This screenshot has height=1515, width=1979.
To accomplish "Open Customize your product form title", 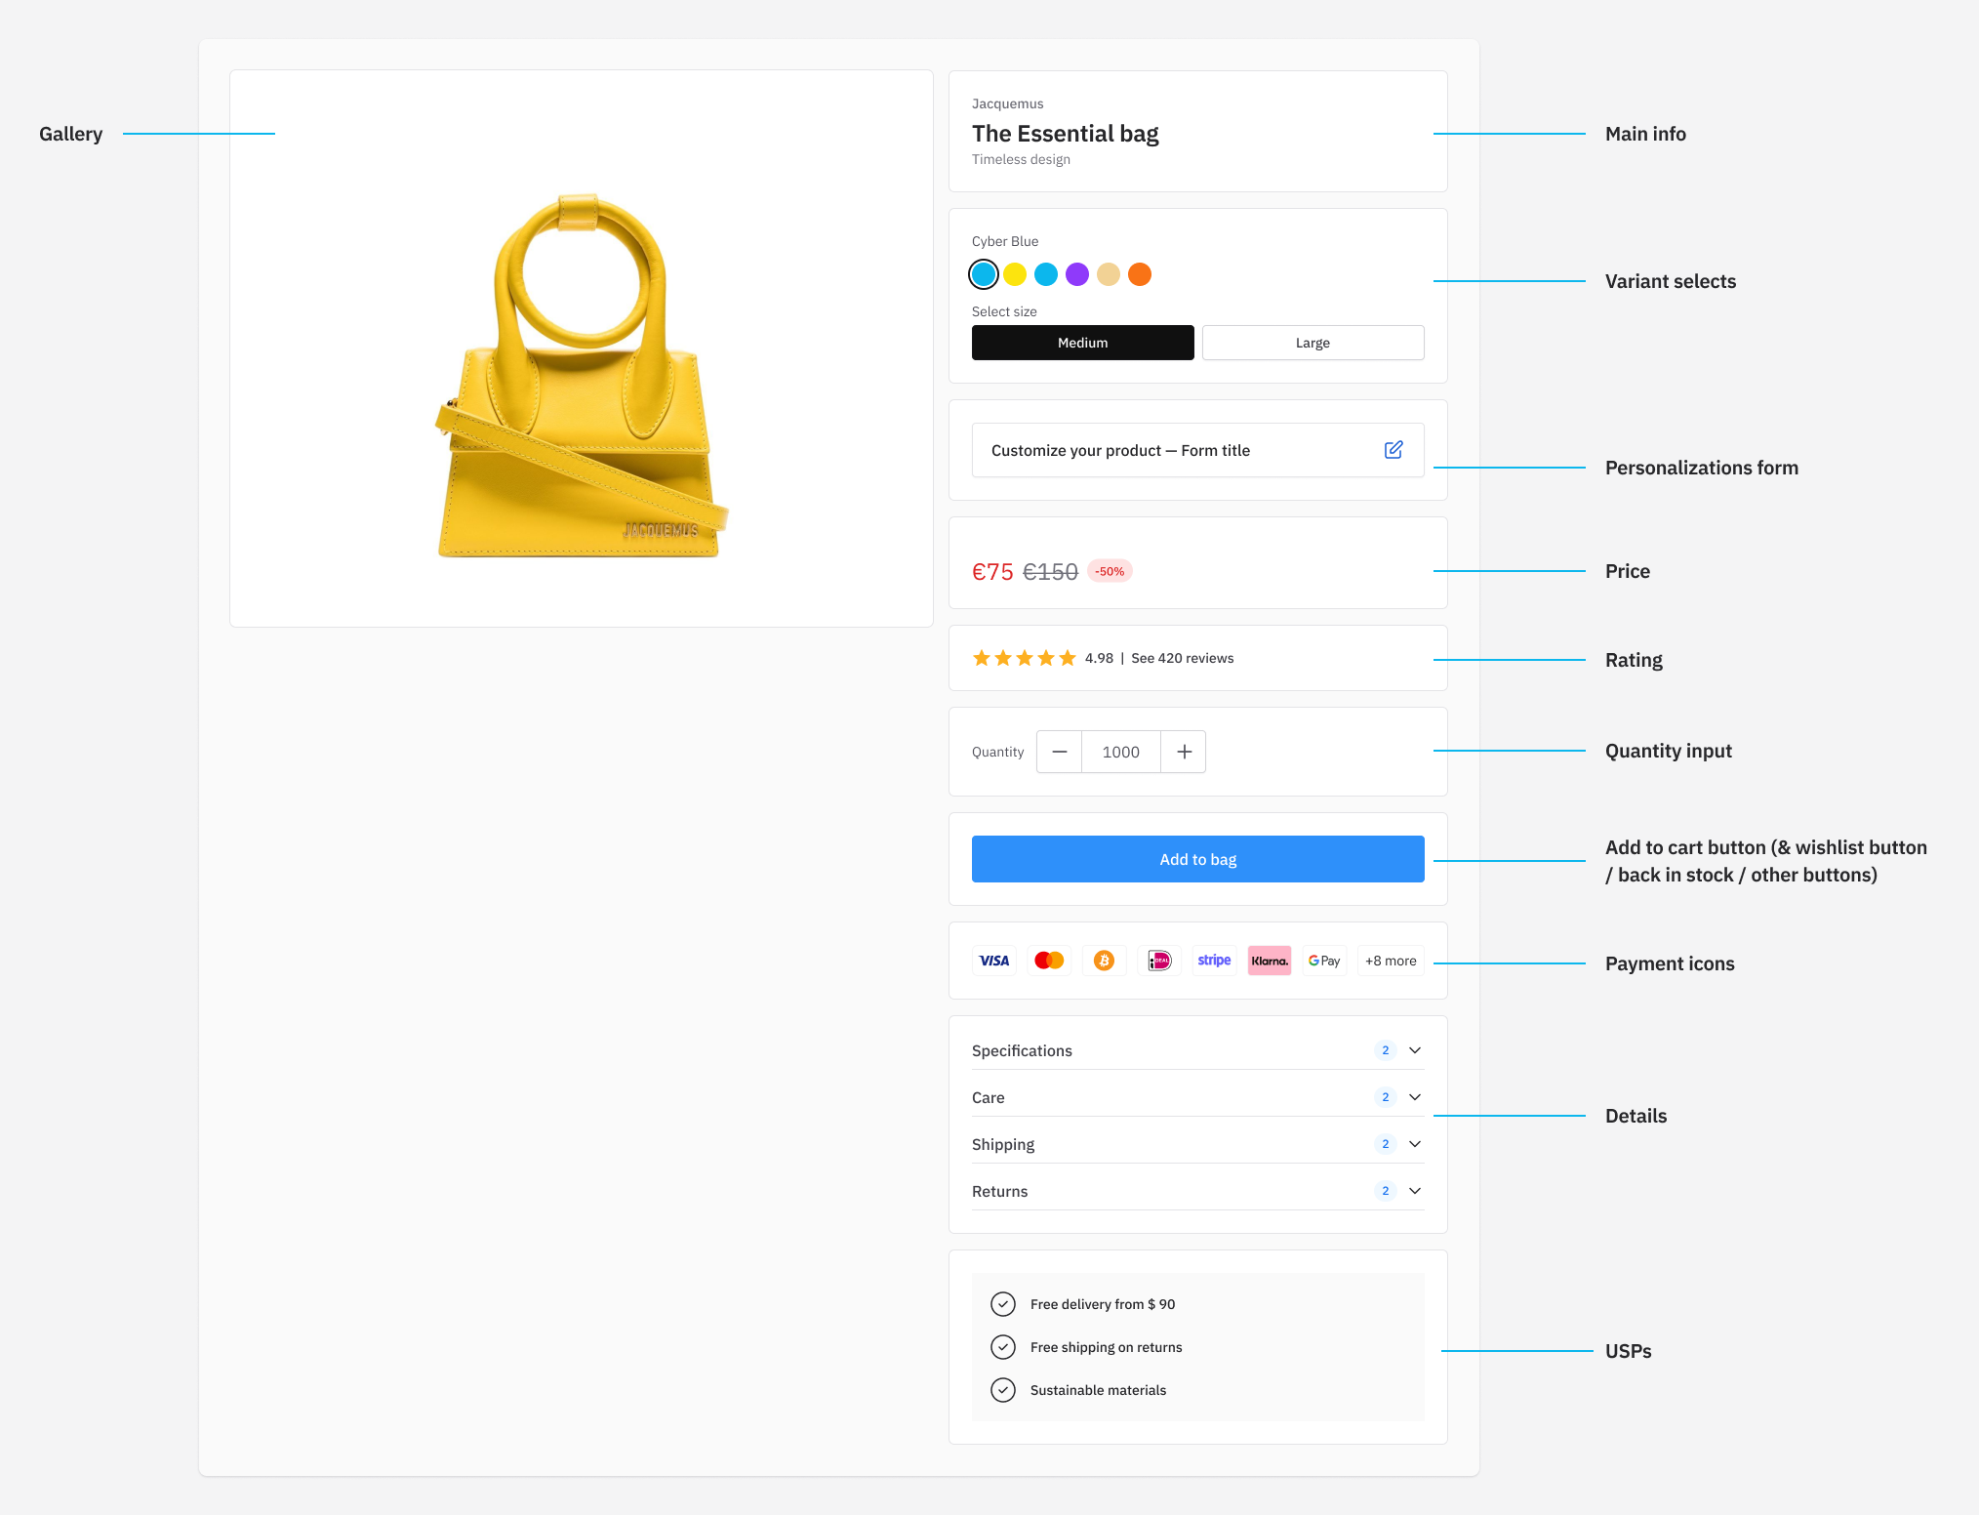I will coord(1120,450).
